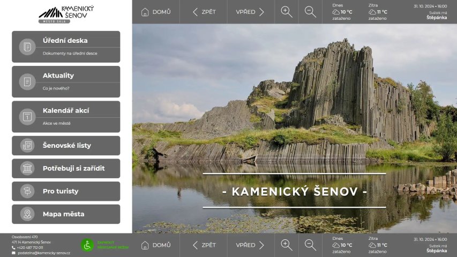Click the Kalendář akcí calendar icon

(x=27, y=117)
